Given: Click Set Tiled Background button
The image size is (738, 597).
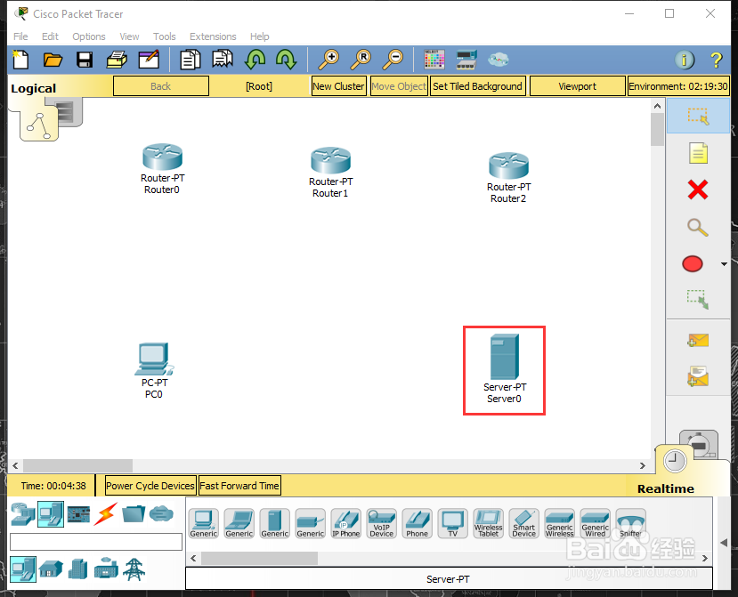Looking at the screenshot, I should click(477, 86).
